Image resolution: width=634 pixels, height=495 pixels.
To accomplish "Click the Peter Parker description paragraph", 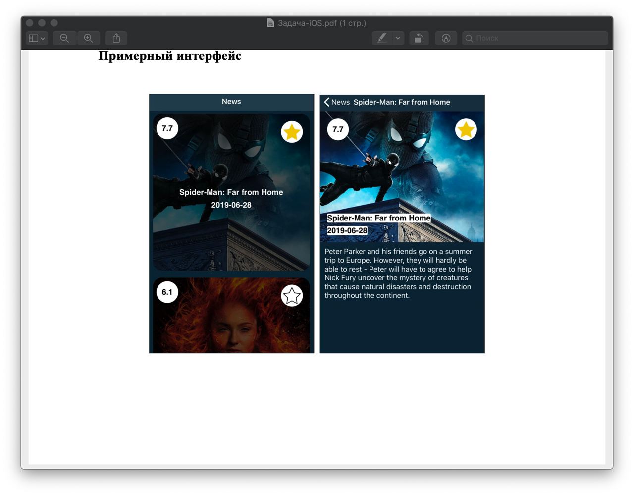I will click(x=398, y=274).
